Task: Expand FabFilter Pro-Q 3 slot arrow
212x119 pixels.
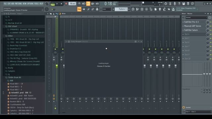Action: point(183,22)
